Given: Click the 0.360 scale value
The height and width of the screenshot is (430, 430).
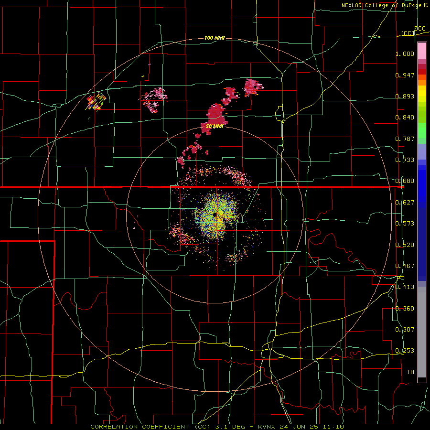Looking at the screenshot, I should [x=405, y=309].
